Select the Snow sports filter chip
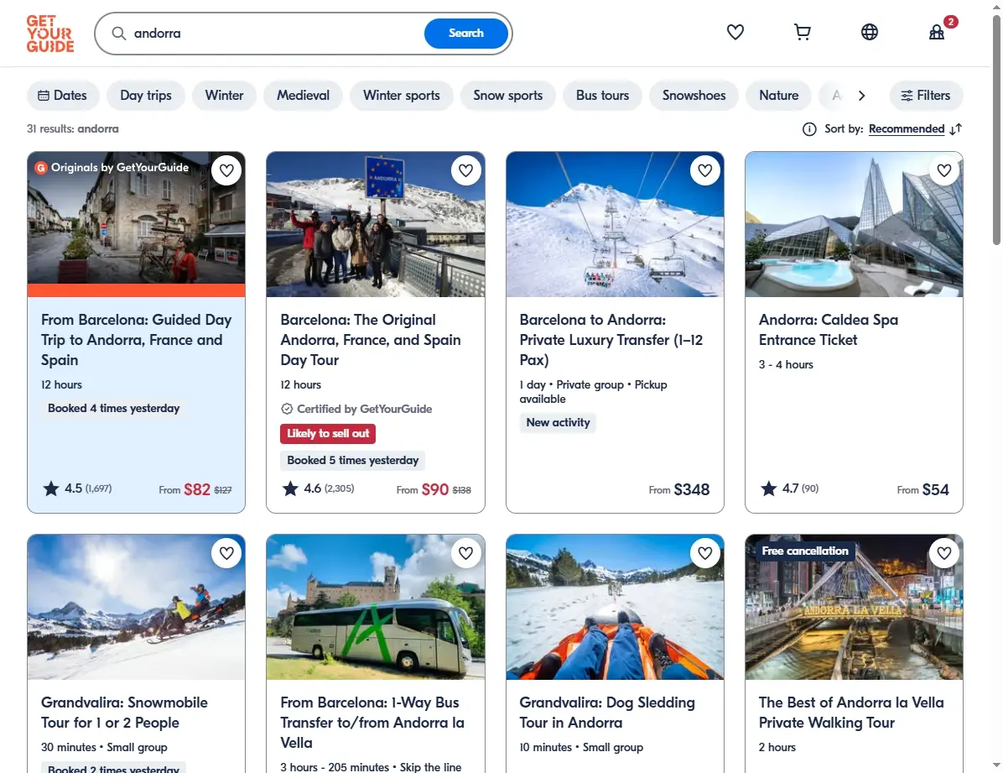This screenshot has width=1003, height=773. 508,96
